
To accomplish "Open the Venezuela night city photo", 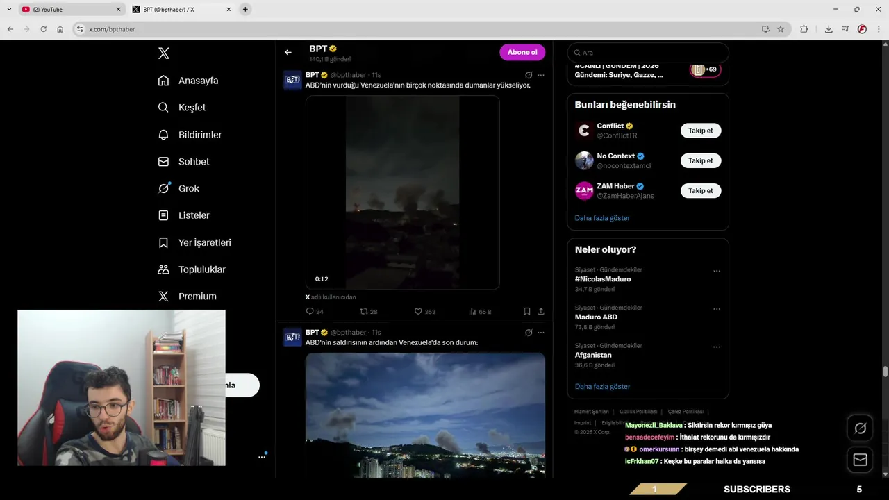I will [425, 415].
